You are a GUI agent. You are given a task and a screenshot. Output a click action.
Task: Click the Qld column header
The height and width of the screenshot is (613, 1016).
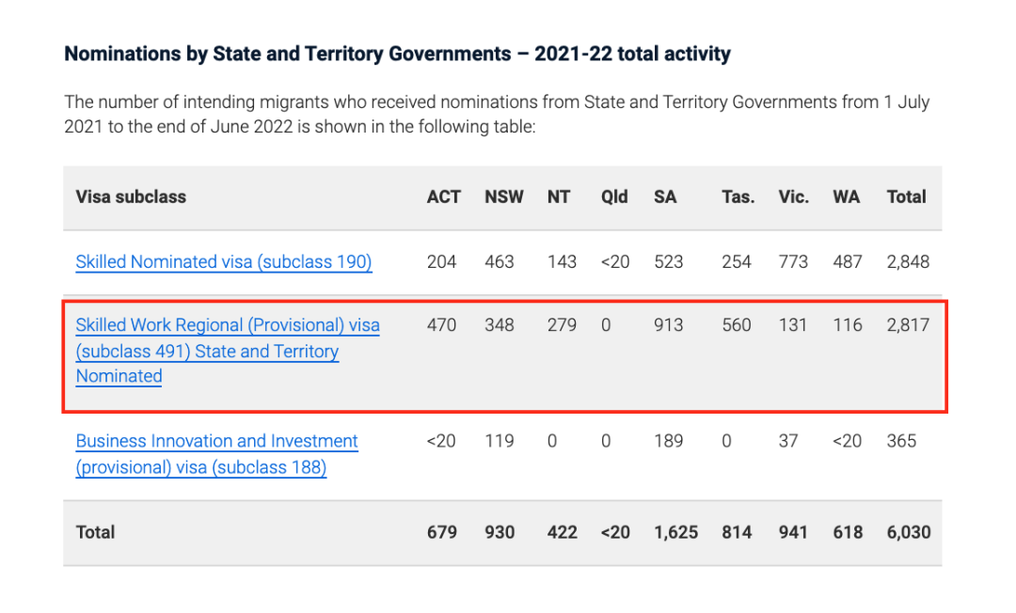[x=614, y=196]
